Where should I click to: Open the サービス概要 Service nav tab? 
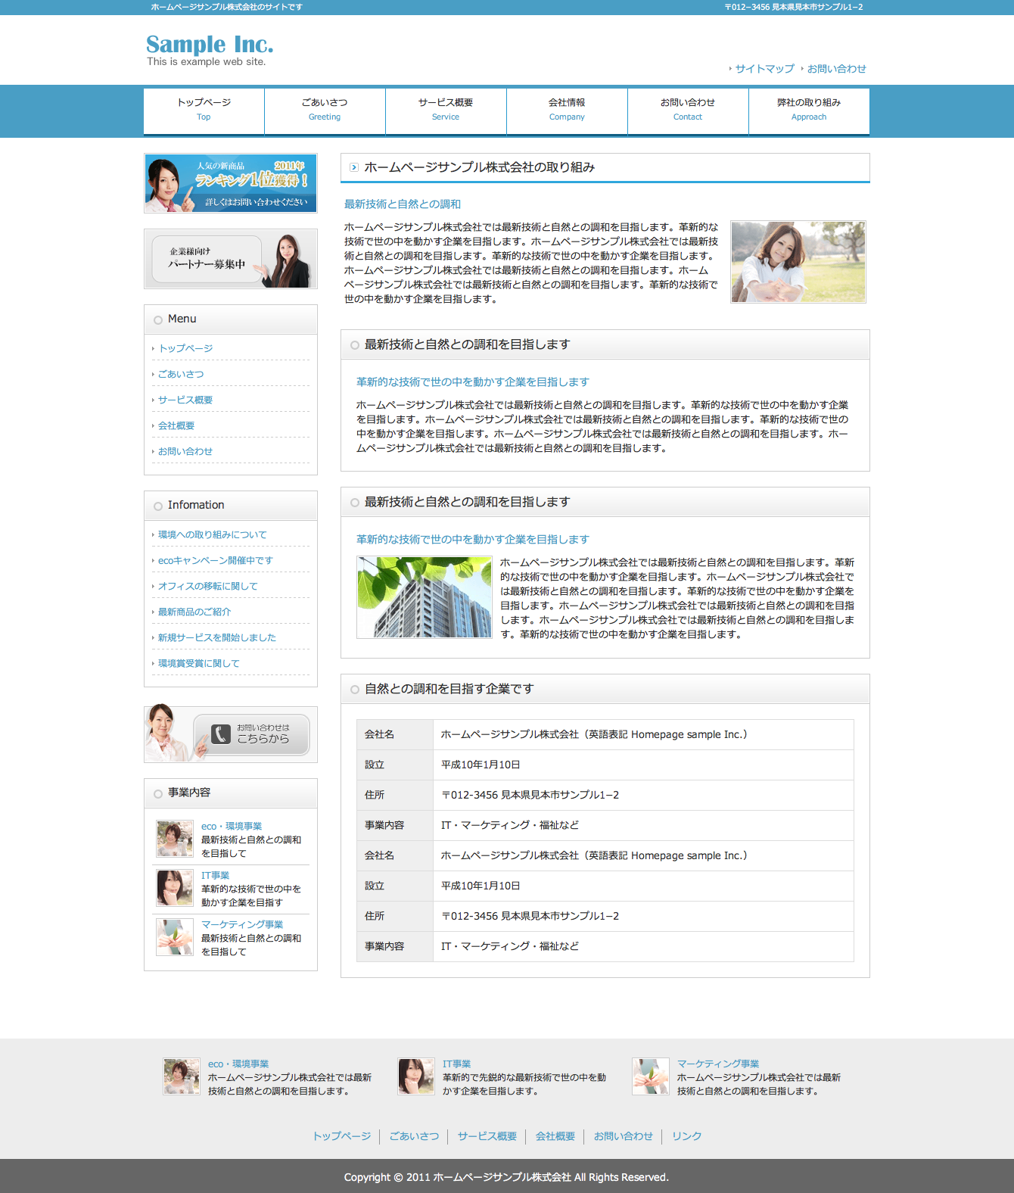click(446, 110)
